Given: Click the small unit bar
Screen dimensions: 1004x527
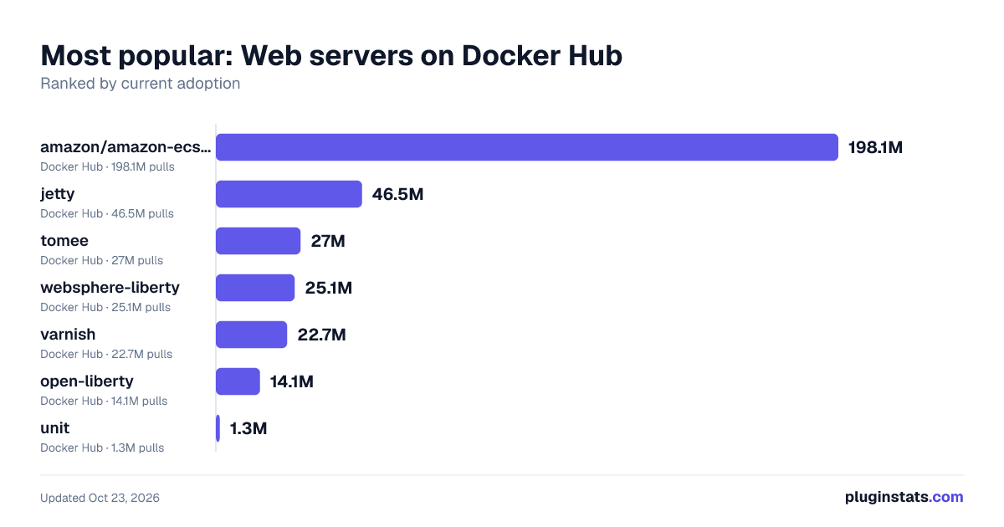Looking at the screenshot, I should [218, 428].
